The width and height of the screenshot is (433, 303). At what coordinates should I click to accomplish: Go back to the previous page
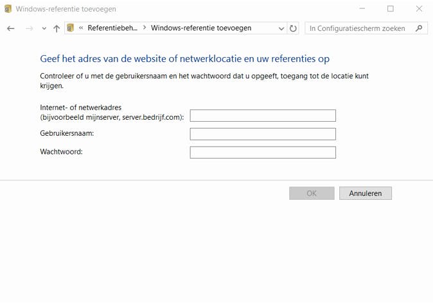point(10,28)
